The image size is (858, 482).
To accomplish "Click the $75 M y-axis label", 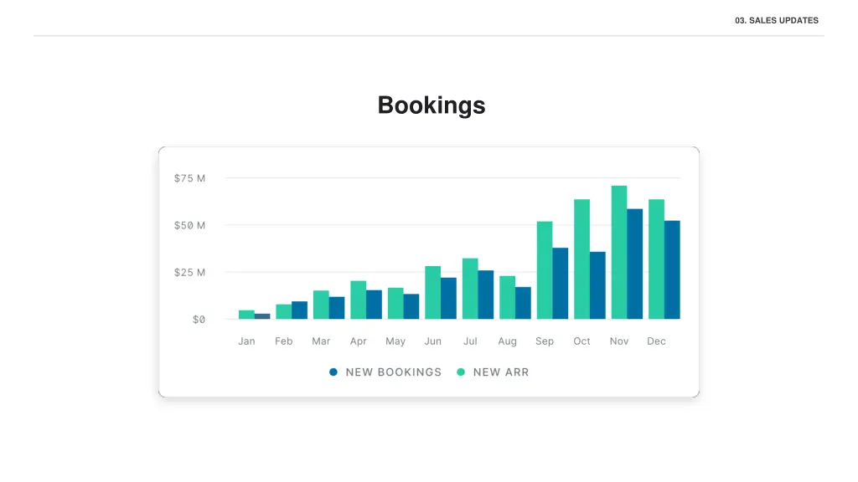I will tap(189, 178).
